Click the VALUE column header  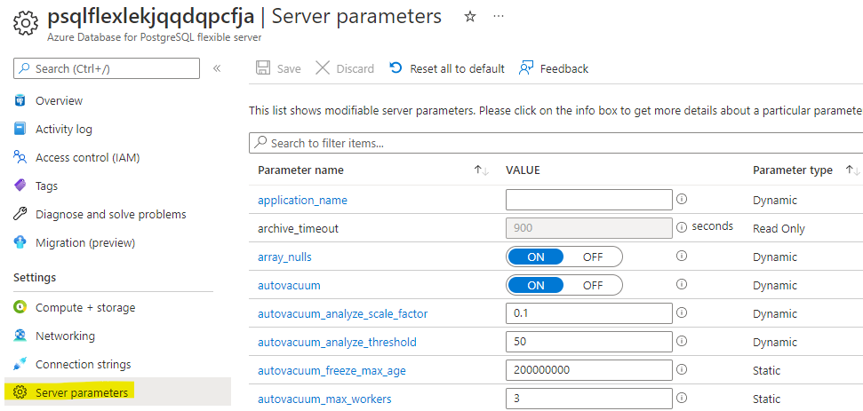523,170
